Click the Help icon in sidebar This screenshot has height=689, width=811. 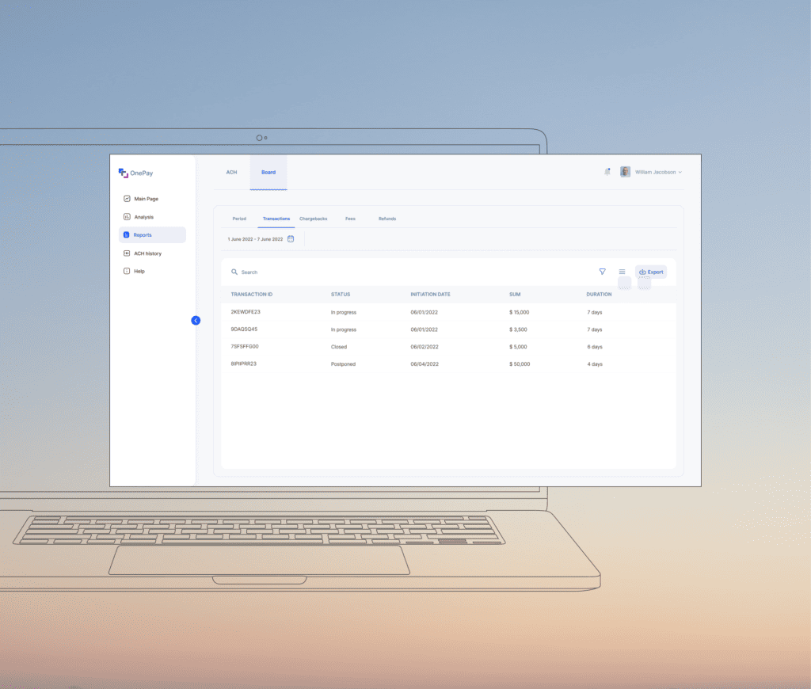125,271
